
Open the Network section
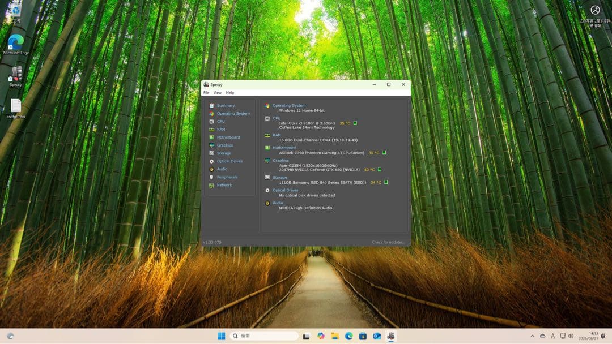point(223,185)
